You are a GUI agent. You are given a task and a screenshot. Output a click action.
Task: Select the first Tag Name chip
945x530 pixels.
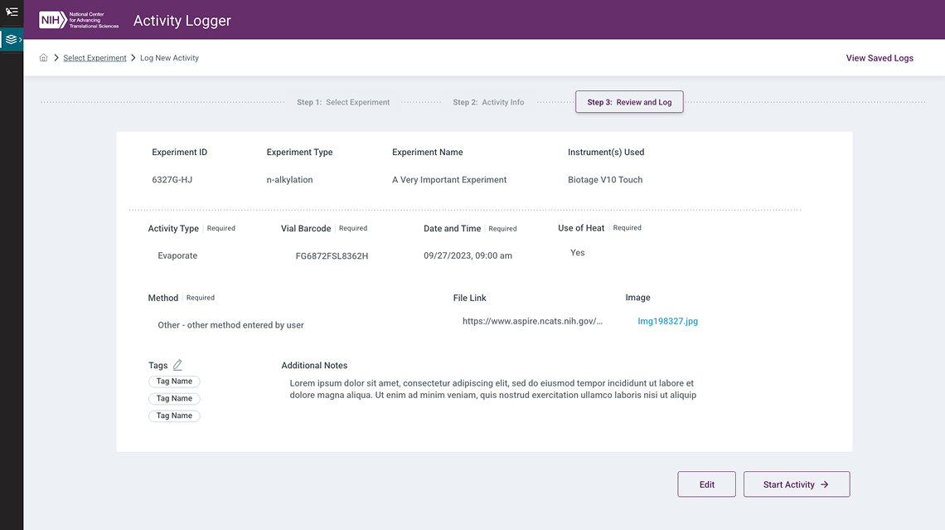(x=174, y=381)
